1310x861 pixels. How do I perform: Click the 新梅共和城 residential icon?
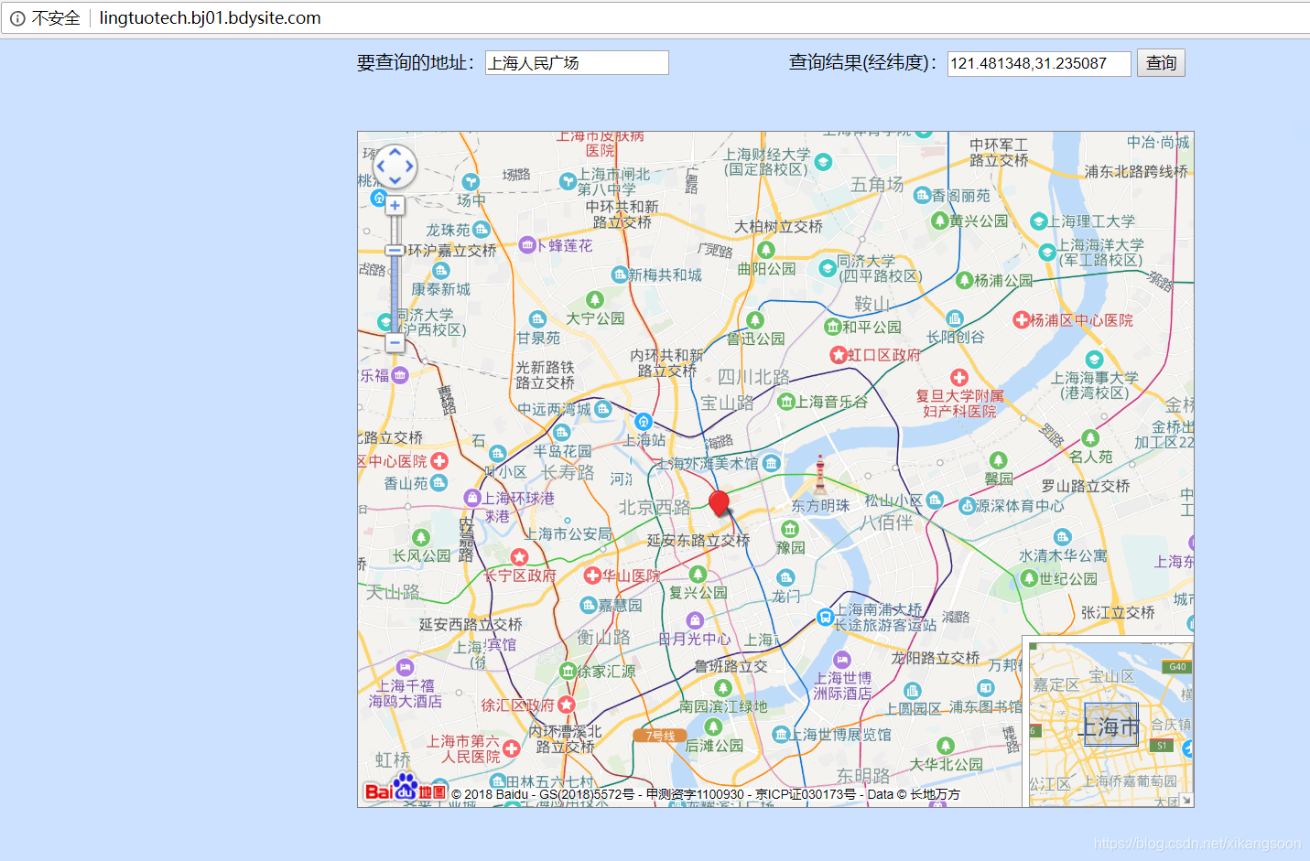(620, 274)
